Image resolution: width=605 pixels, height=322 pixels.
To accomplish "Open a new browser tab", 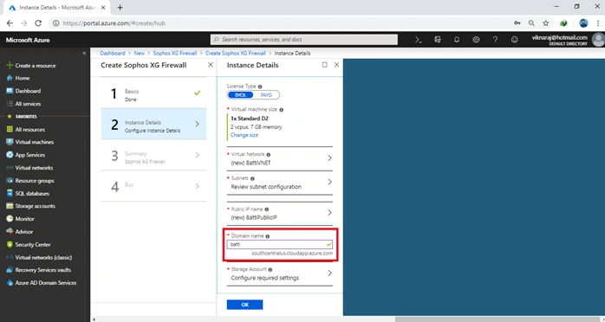I will 120,7.
